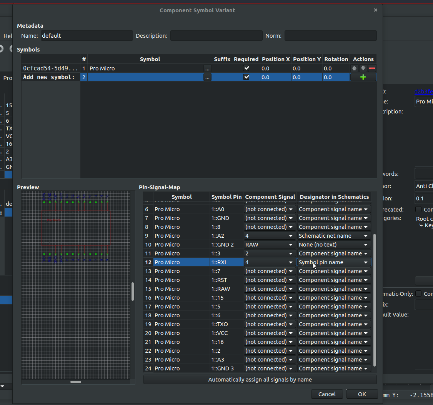Click Position X cell of Pro Micro row
The width and height of the screenshot is (433, 405).
[276, 68]
